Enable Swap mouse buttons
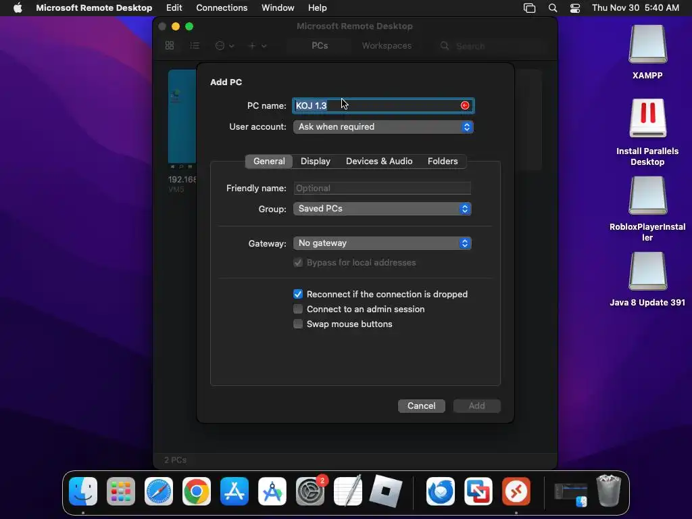 [x=298, y=324]
